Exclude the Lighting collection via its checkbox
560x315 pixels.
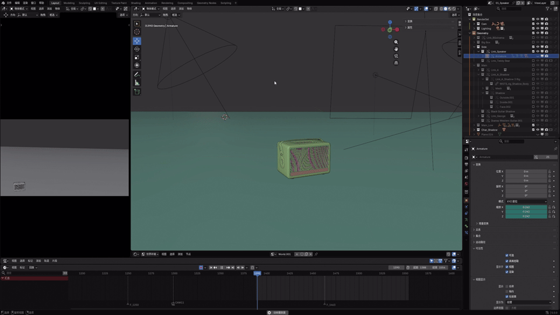pos(533,29)
